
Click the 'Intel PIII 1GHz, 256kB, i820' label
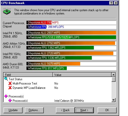click(x=12, y=56)
